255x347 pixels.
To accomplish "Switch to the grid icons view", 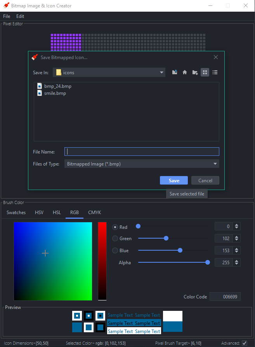I will tap(205, 72).
